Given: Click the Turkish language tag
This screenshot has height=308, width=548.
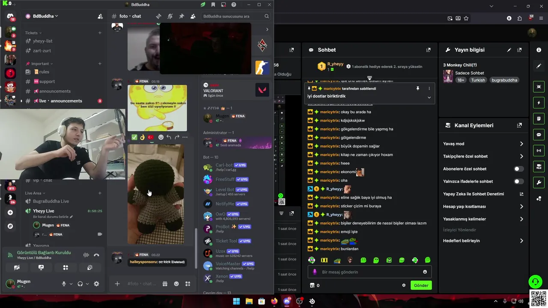Looking at the screenshot, I should pos(478,80).
